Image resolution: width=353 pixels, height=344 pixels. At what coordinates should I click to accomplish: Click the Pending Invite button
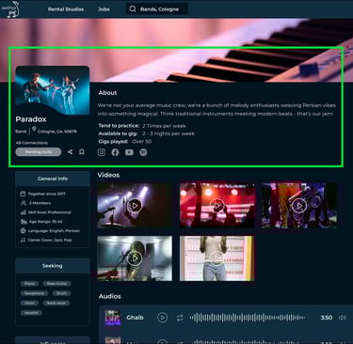[x=39, y=152]
